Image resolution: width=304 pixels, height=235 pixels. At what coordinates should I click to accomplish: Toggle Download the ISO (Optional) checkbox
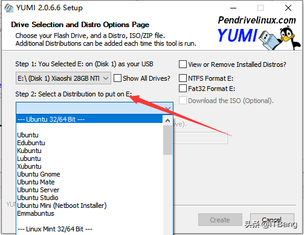(183, 101)
